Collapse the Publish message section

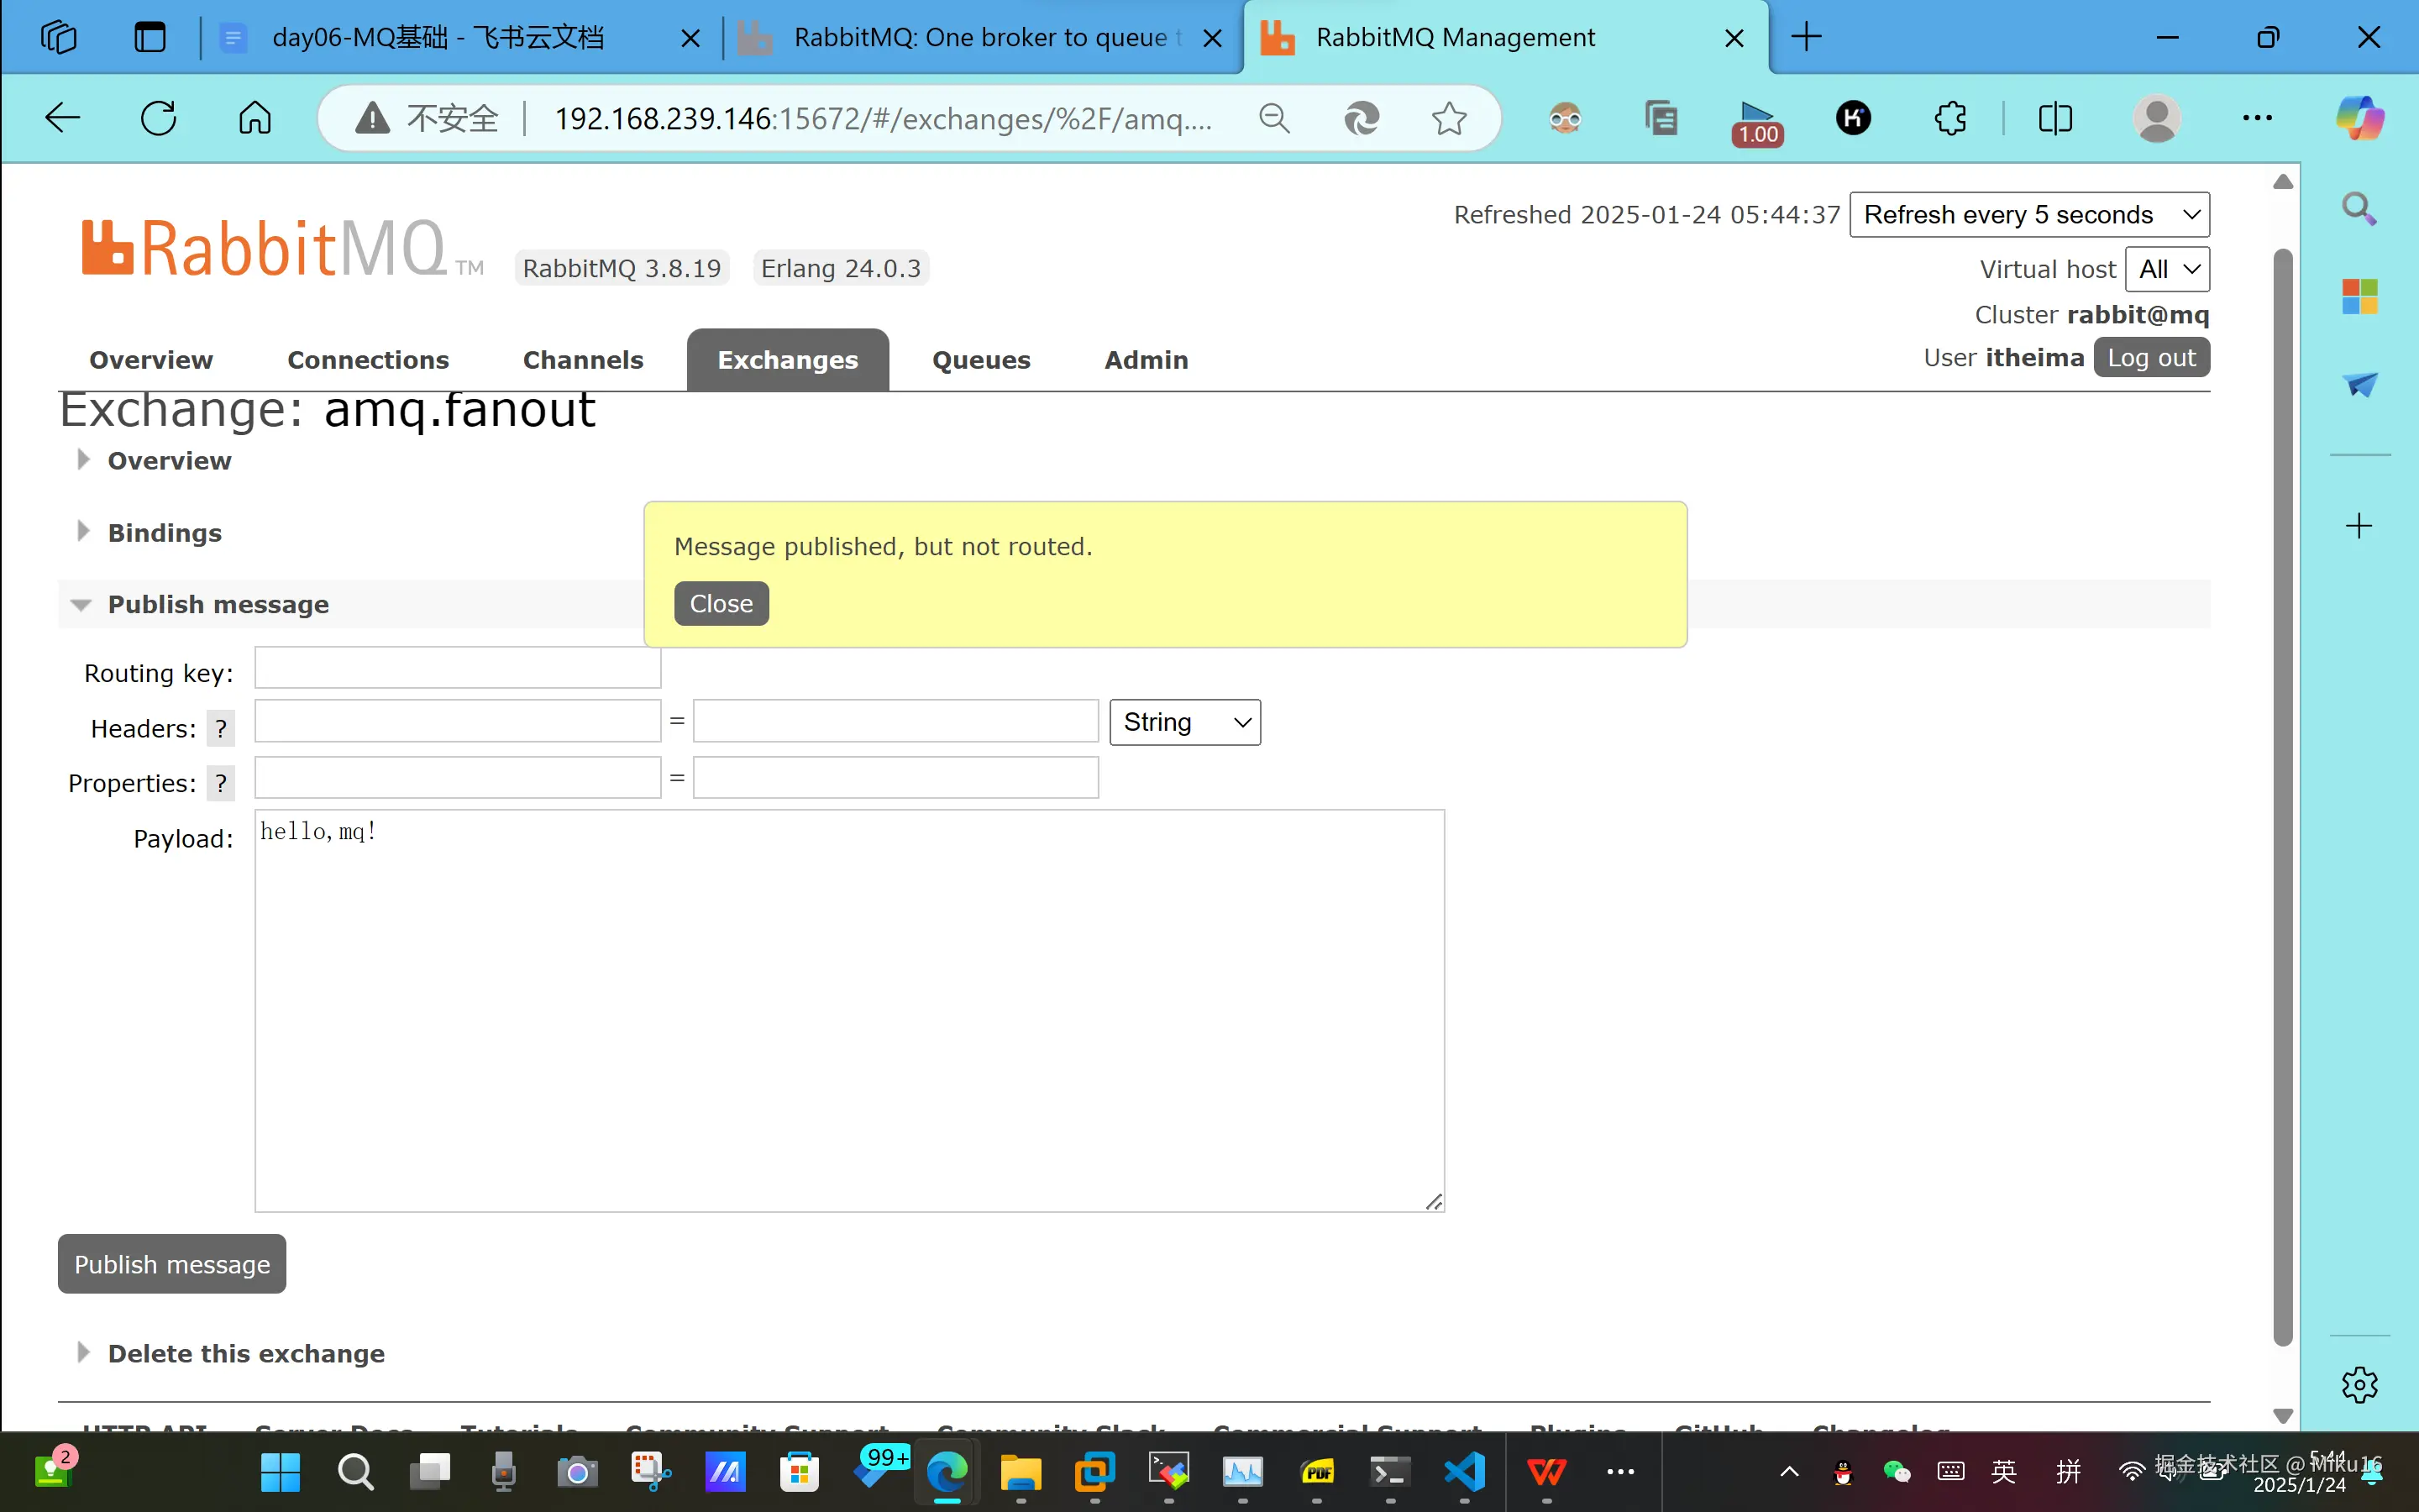218,604
